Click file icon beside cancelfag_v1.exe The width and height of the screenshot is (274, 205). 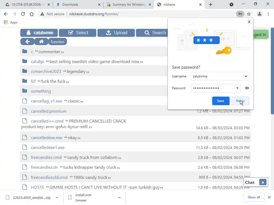coord(25,101)
